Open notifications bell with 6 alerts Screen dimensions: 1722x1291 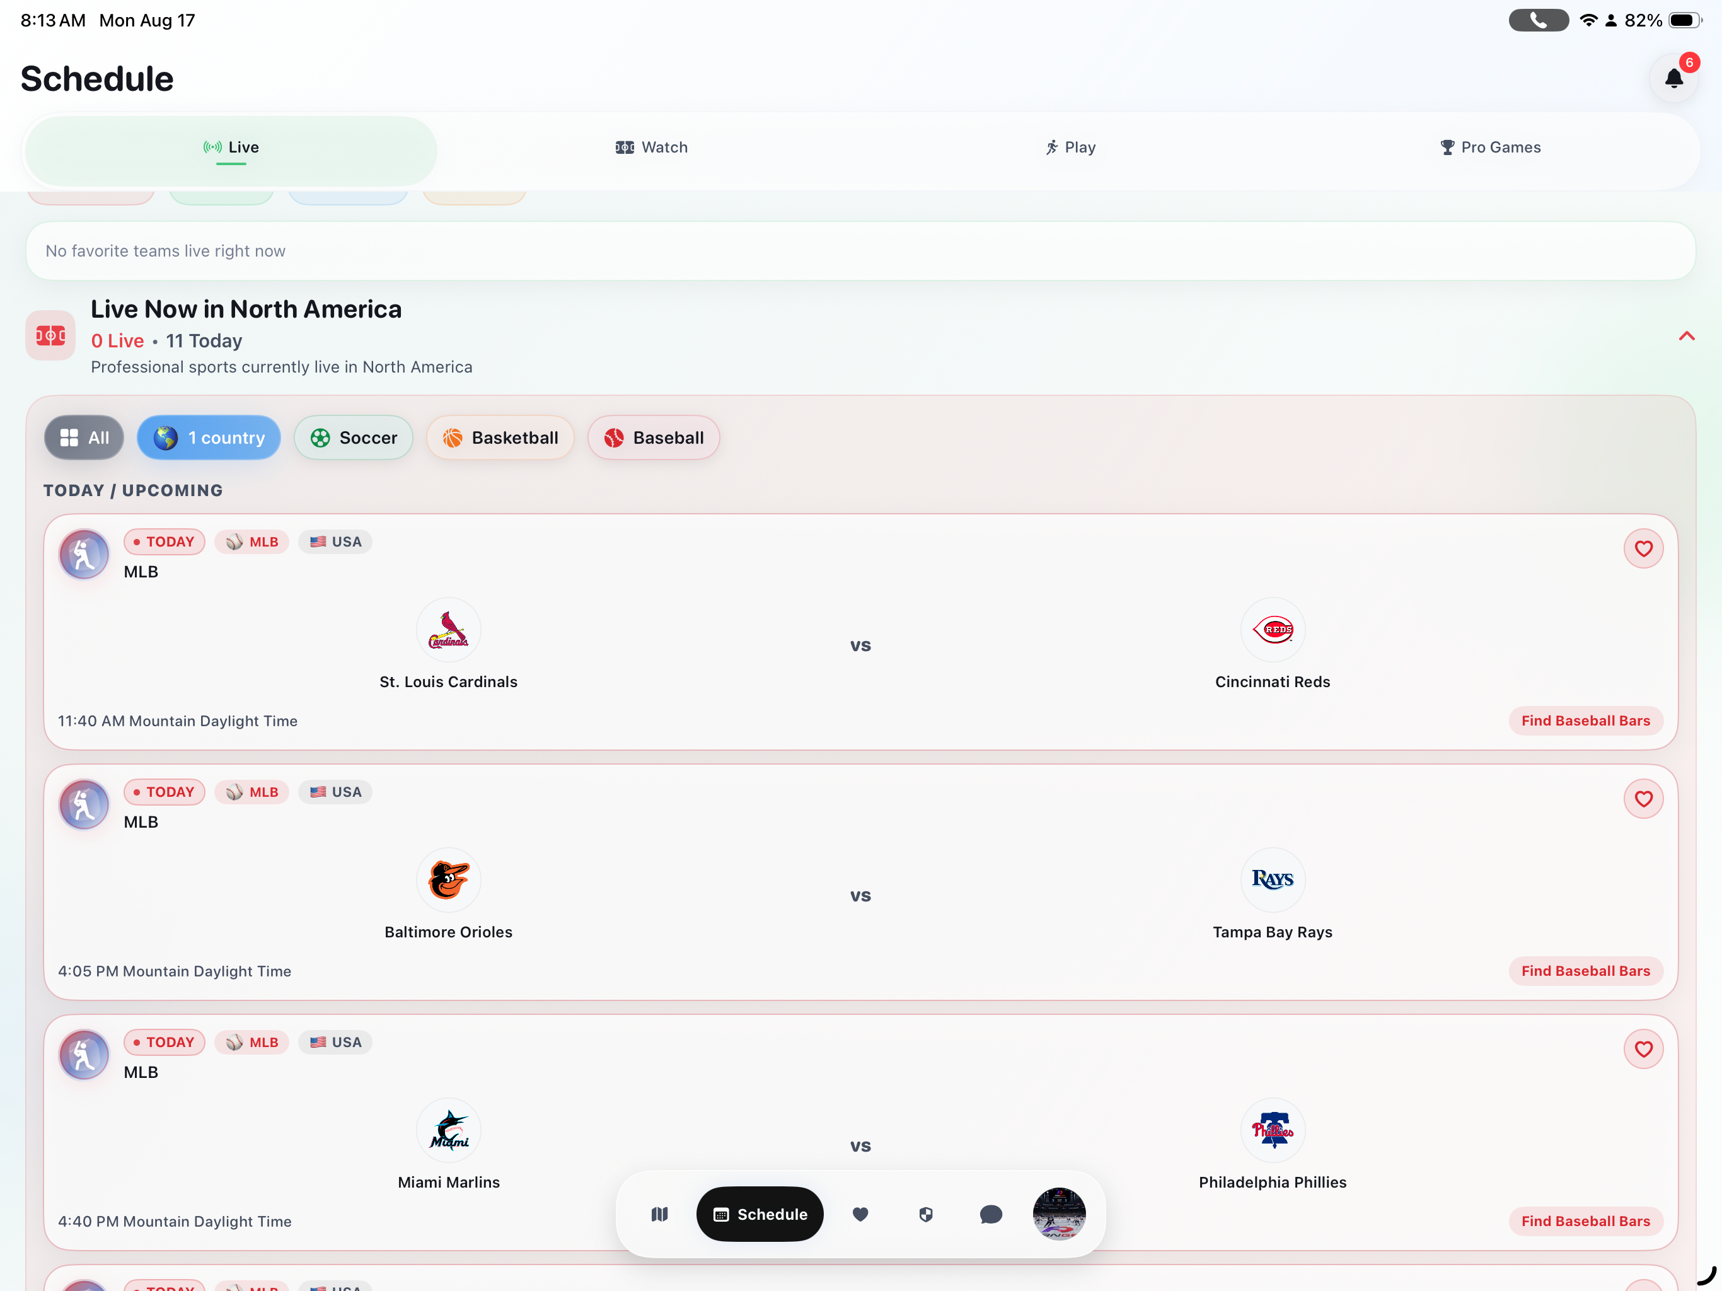click(x=1673, y=78)
